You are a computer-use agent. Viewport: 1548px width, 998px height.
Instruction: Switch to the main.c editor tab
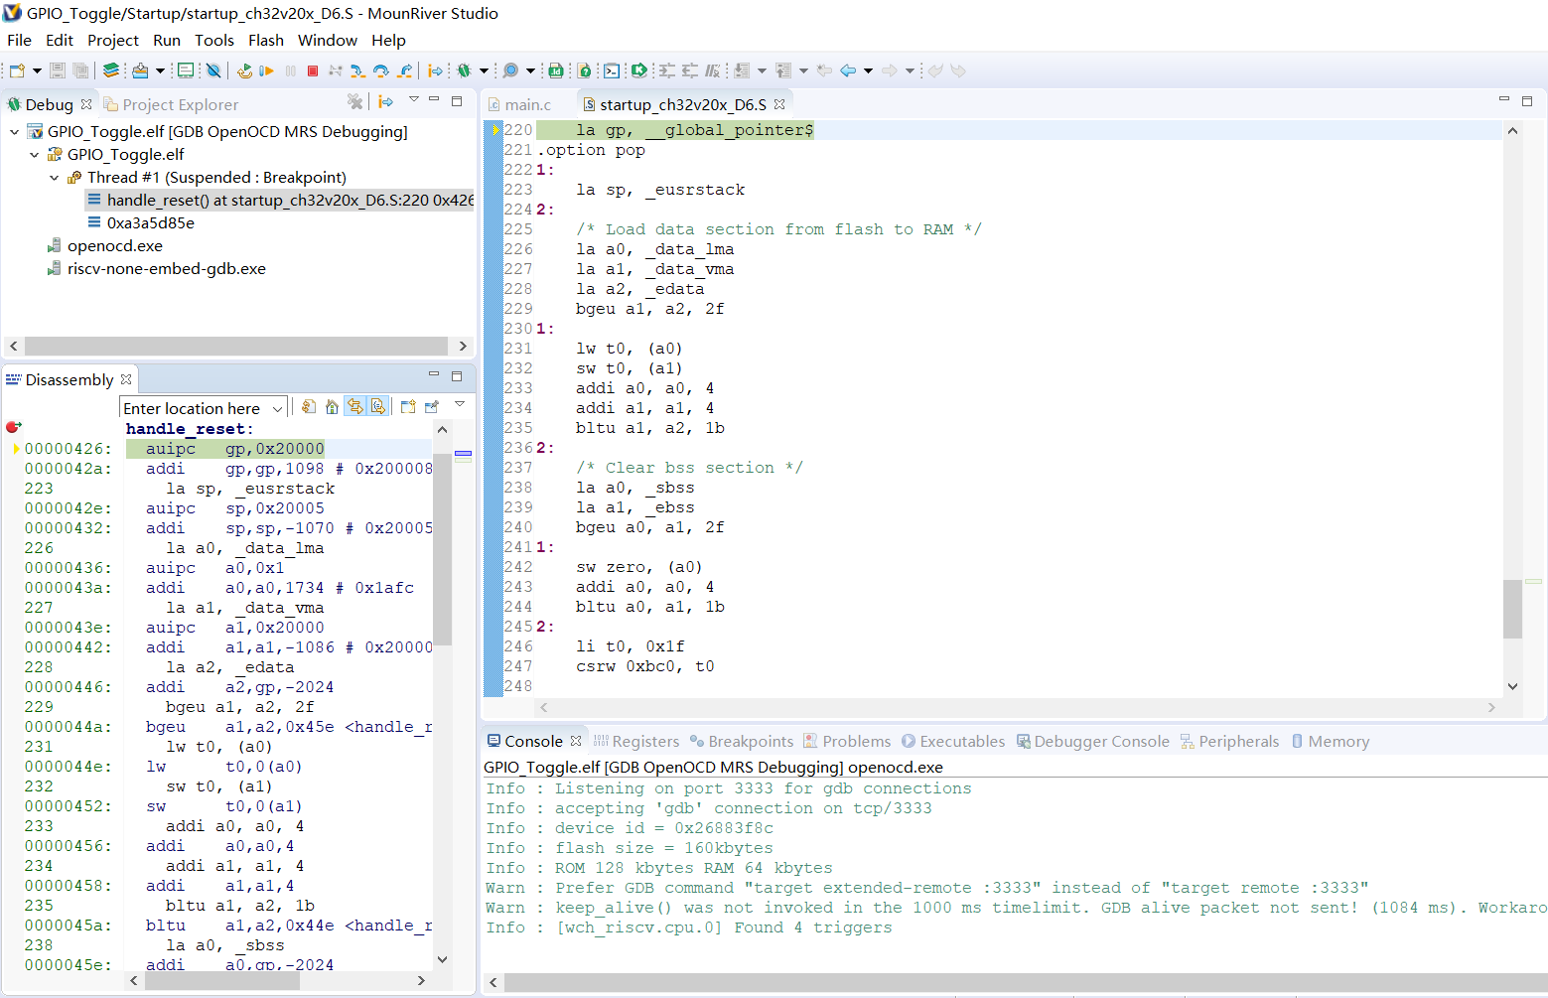[x=519, y=104]
